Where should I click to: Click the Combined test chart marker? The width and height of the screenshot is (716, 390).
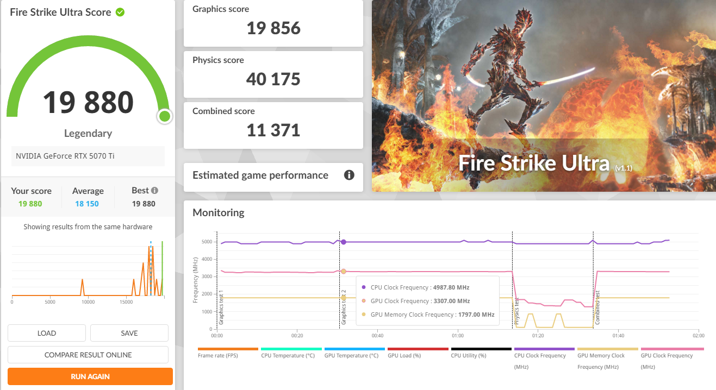click(x=597, y=308)
